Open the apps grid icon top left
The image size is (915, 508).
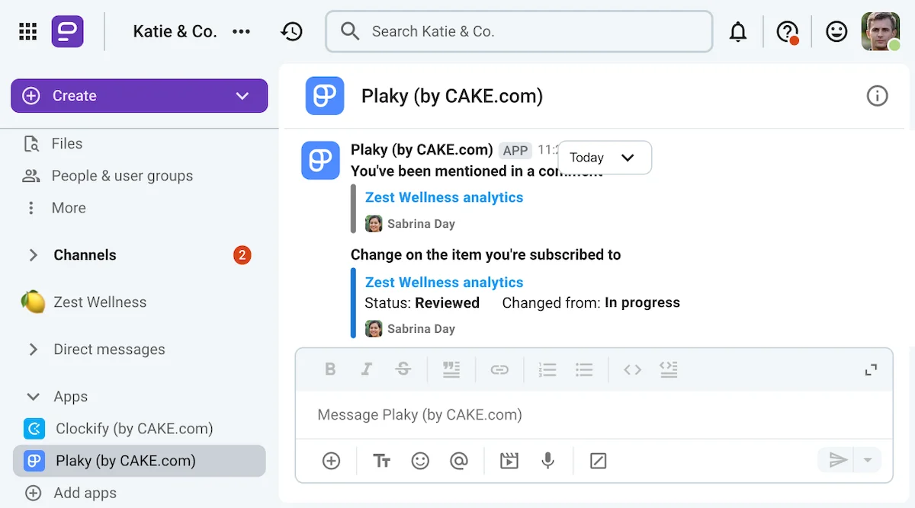coord(27,31)
